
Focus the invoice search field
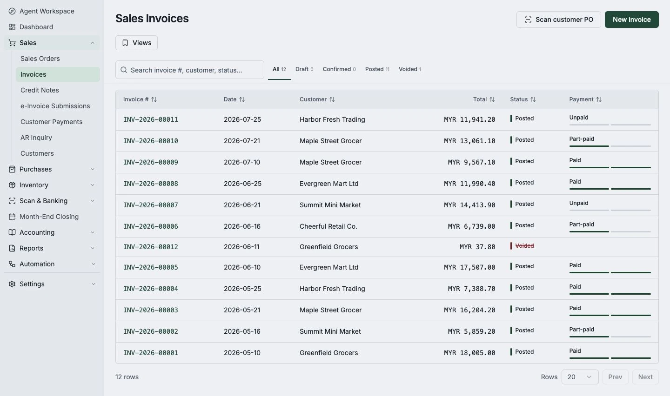pyautogui.click(x=190, y=70)
